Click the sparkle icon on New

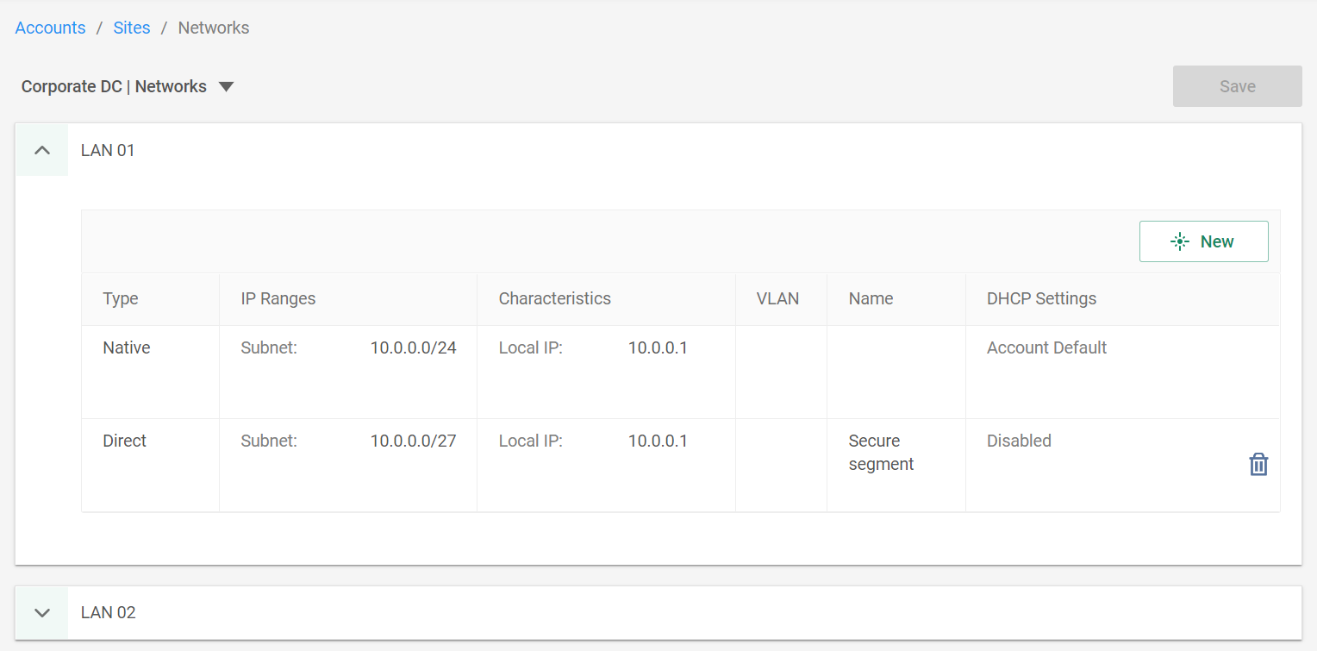(x=1180, y=241)
